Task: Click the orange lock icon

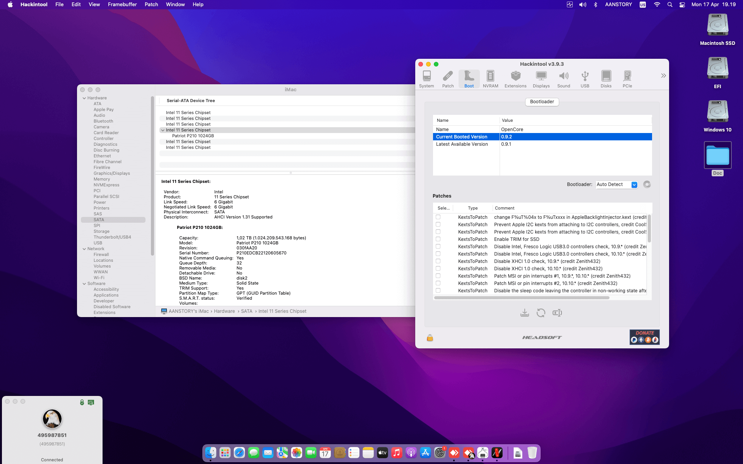Action: (430, 338)
